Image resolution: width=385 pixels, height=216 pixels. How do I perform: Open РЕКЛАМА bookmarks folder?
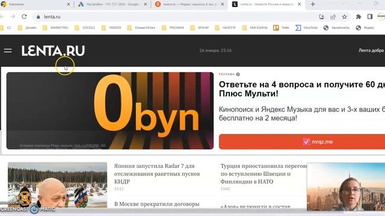click(x=173, y=28)
